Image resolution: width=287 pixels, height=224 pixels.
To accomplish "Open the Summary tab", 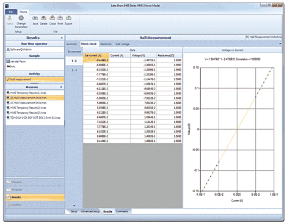I will tap(71, 44).
